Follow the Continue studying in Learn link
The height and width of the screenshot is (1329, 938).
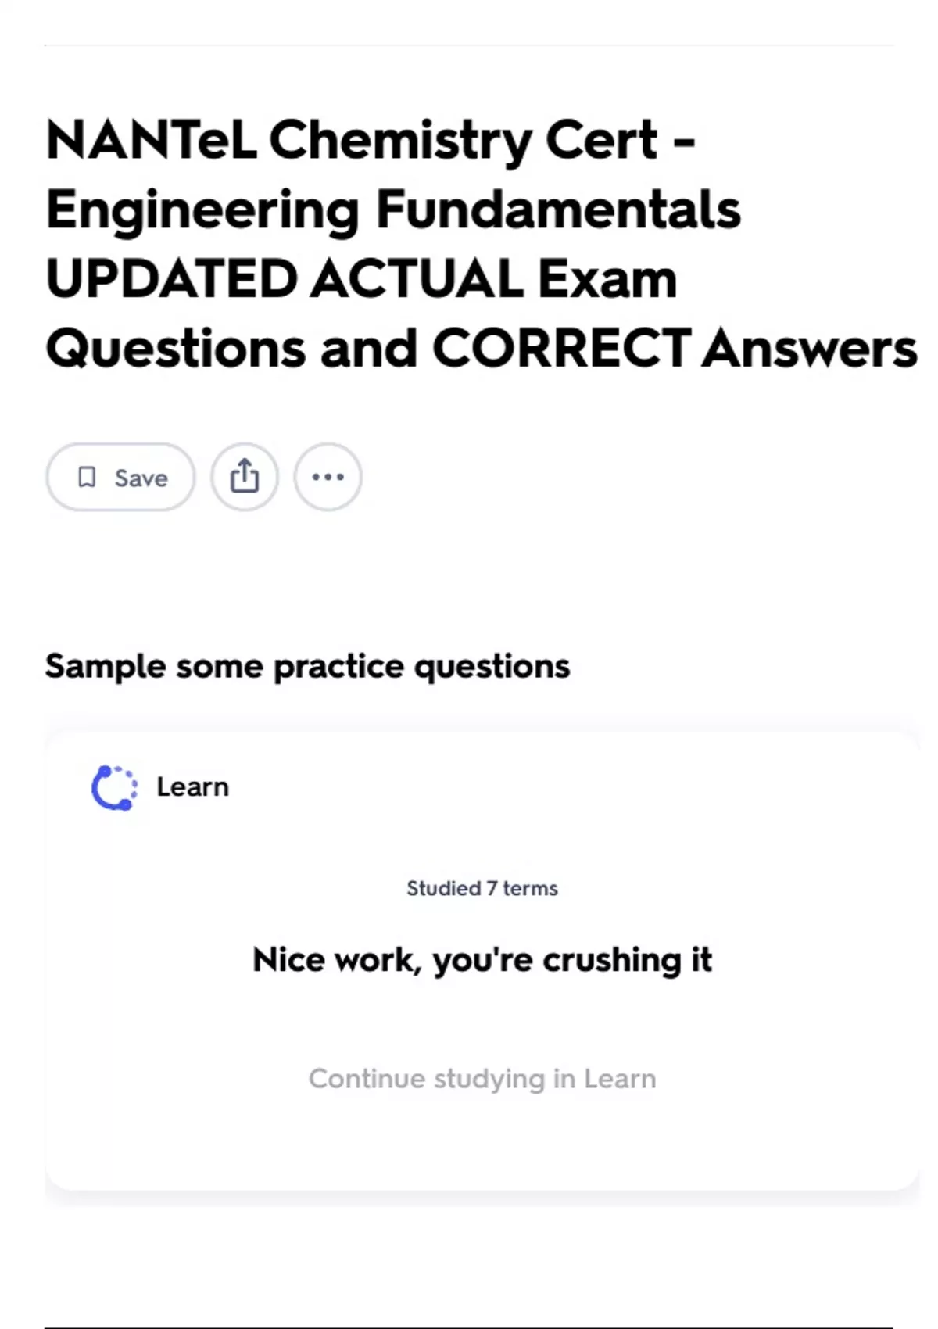click(482, 1079)
